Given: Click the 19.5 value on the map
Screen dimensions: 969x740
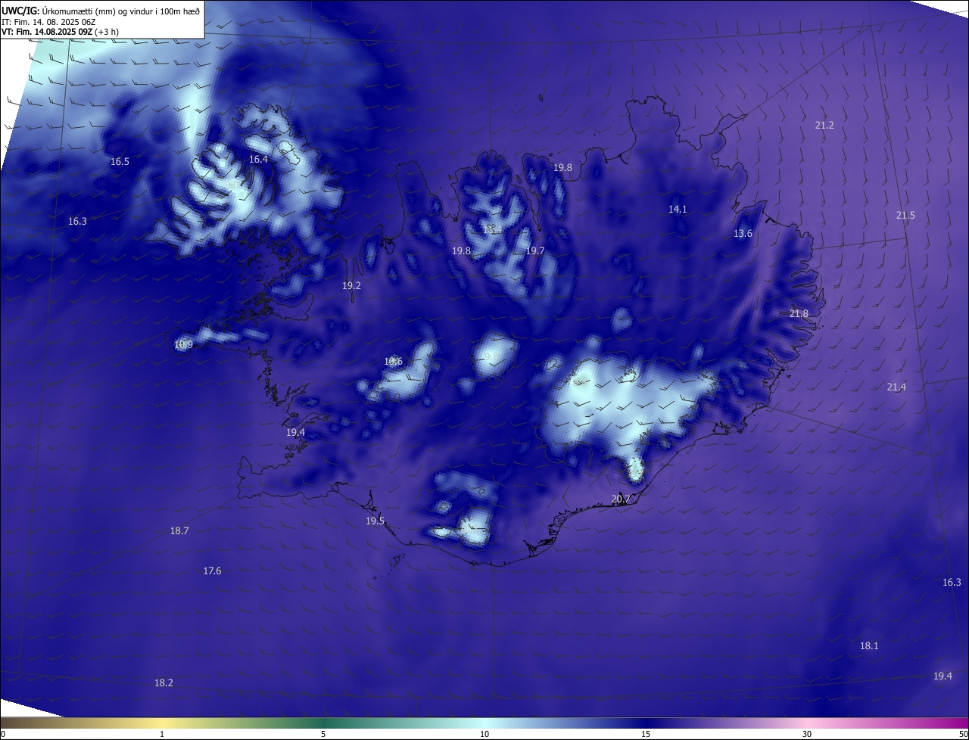Looking at the screenshot, I should point(375,521).
